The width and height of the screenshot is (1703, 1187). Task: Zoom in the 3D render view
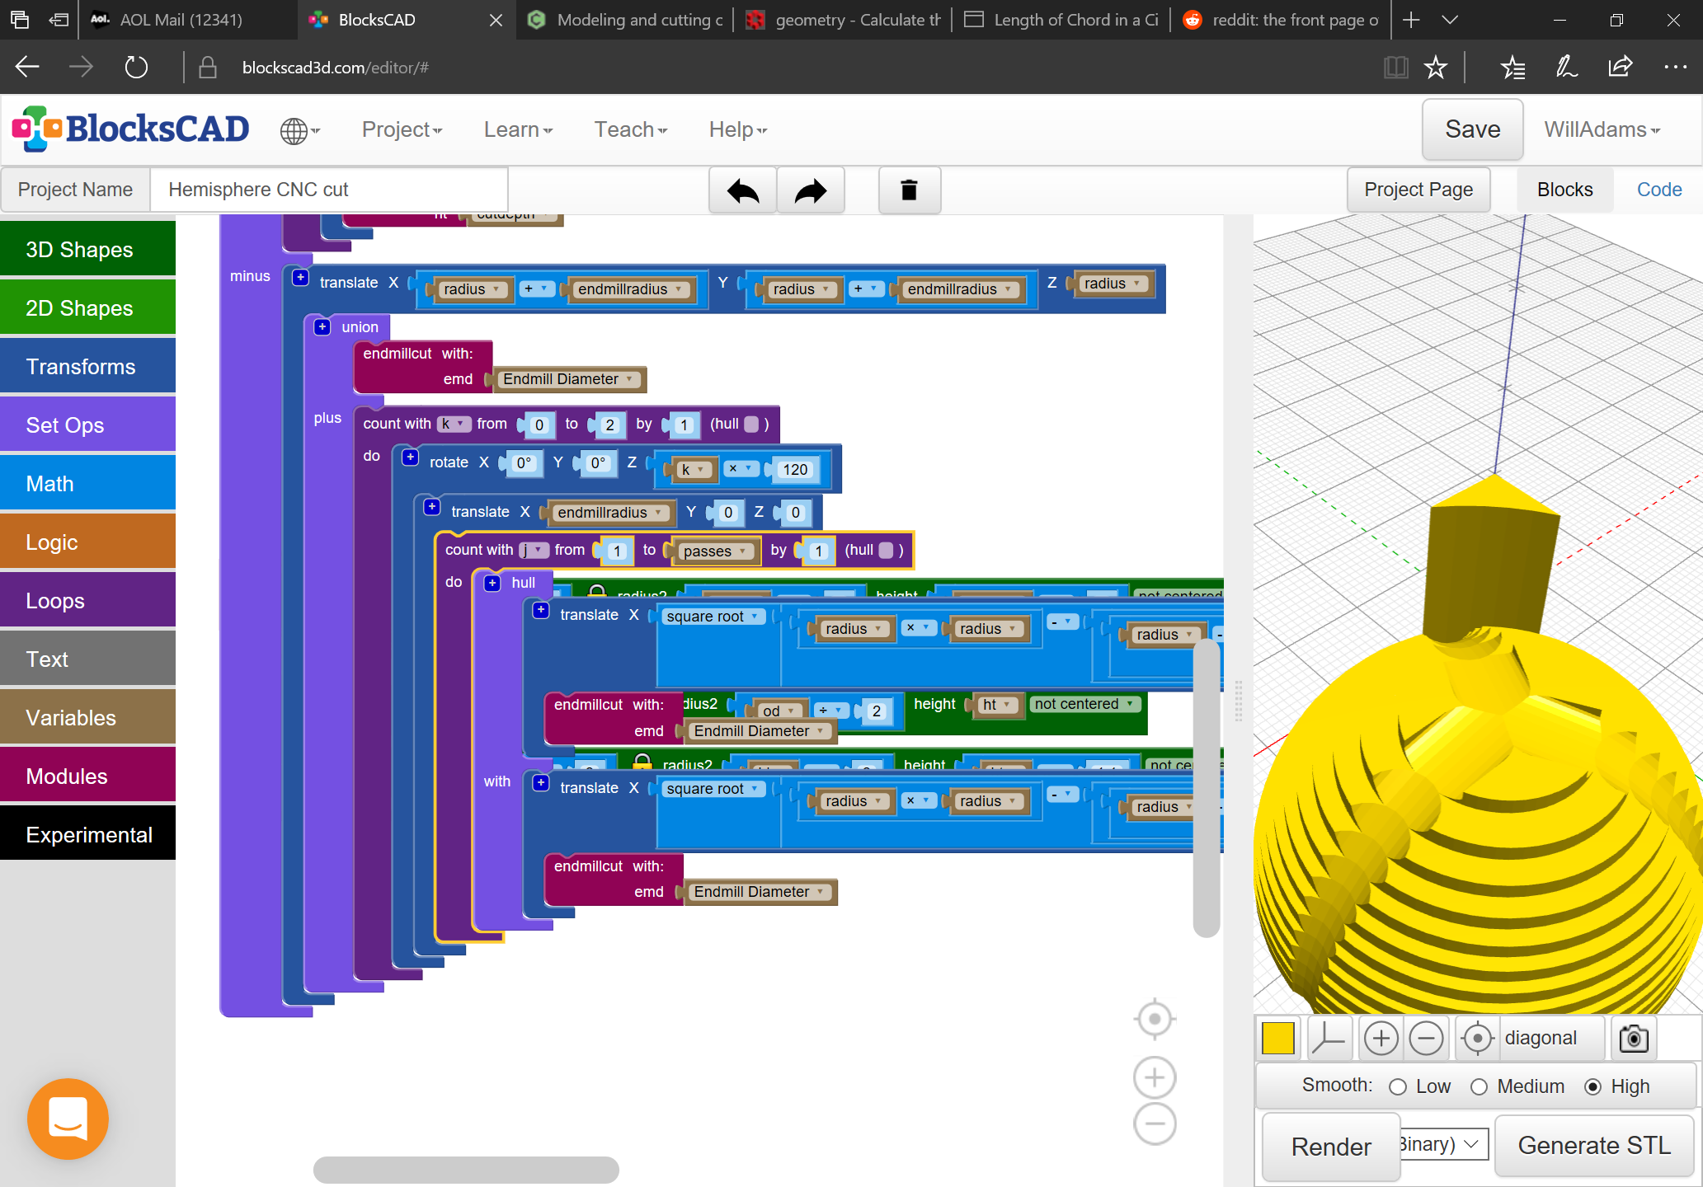coord(1381,1038)
